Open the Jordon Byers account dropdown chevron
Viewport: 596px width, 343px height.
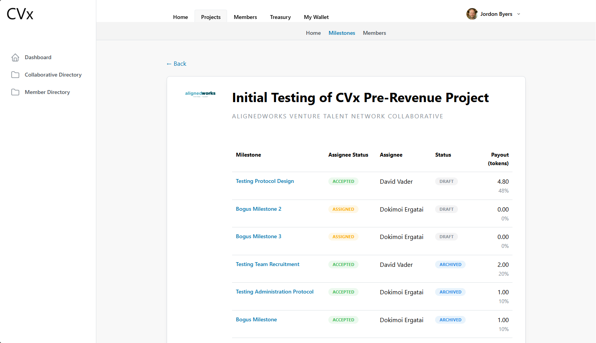[x=518, y=14]
